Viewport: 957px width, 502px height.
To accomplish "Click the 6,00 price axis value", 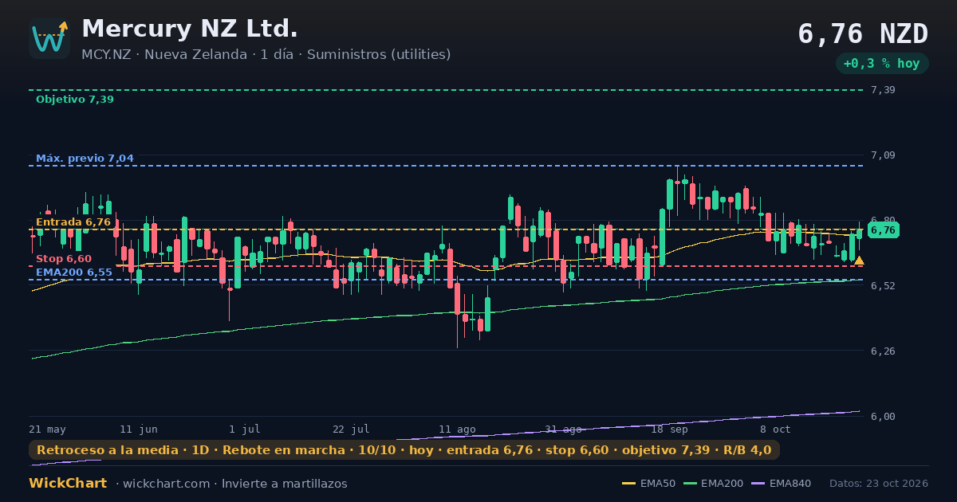I will 883,417.
